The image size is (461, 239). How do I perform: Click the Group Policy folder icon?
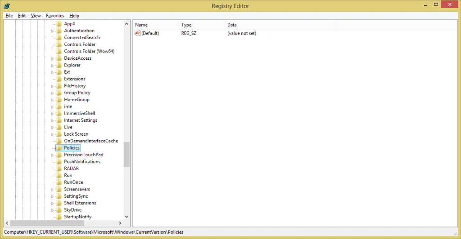(x=59, y=93)
